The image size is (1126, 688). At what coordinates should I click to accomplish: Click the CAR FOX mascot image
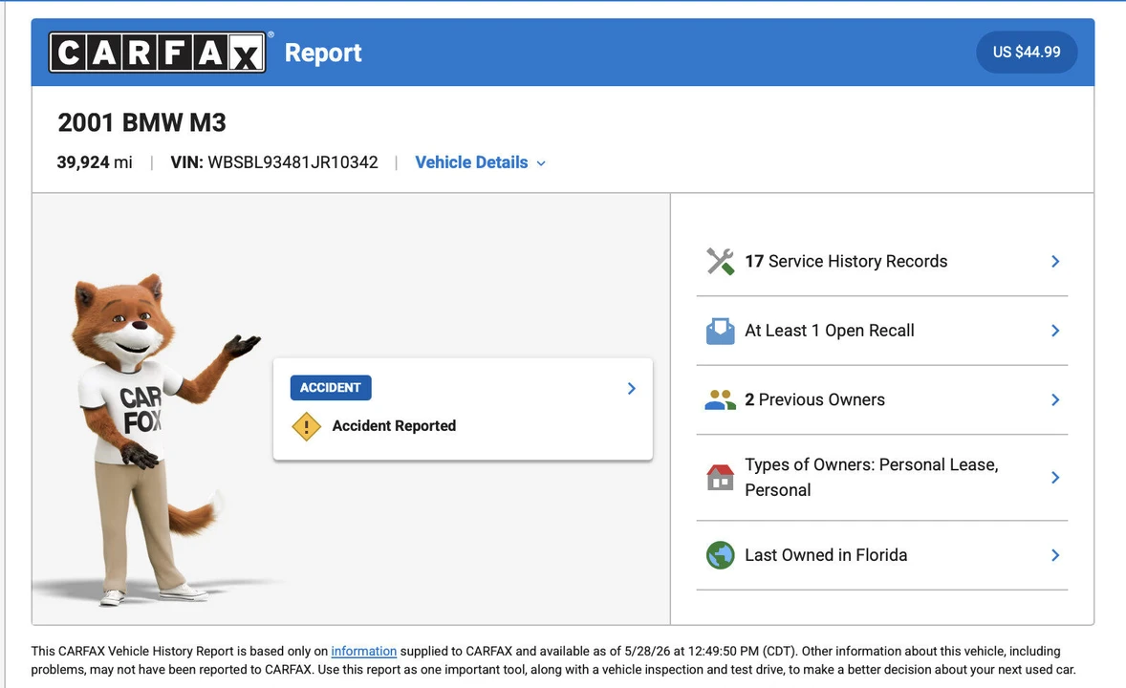pos(158,440)
